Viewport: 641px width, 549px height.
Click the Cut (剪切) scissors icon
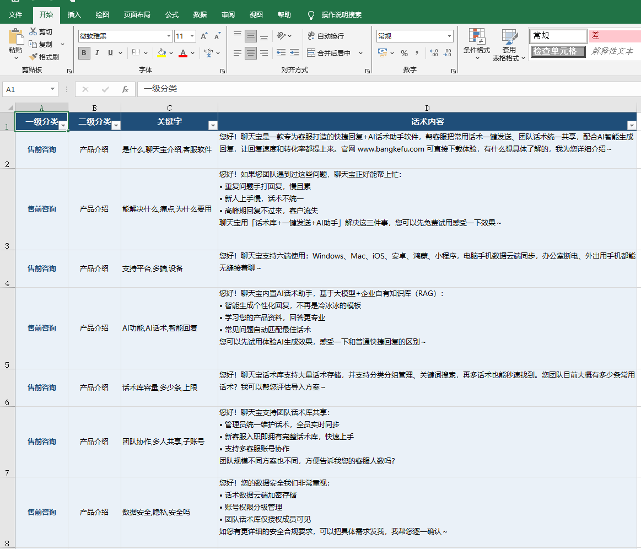33,31
